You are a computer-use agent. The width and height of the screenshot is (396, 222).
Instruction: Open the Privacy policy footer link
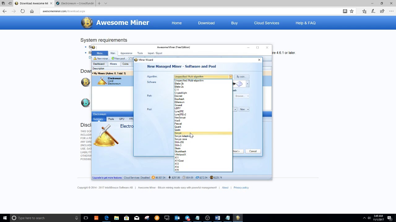[241, 188]
